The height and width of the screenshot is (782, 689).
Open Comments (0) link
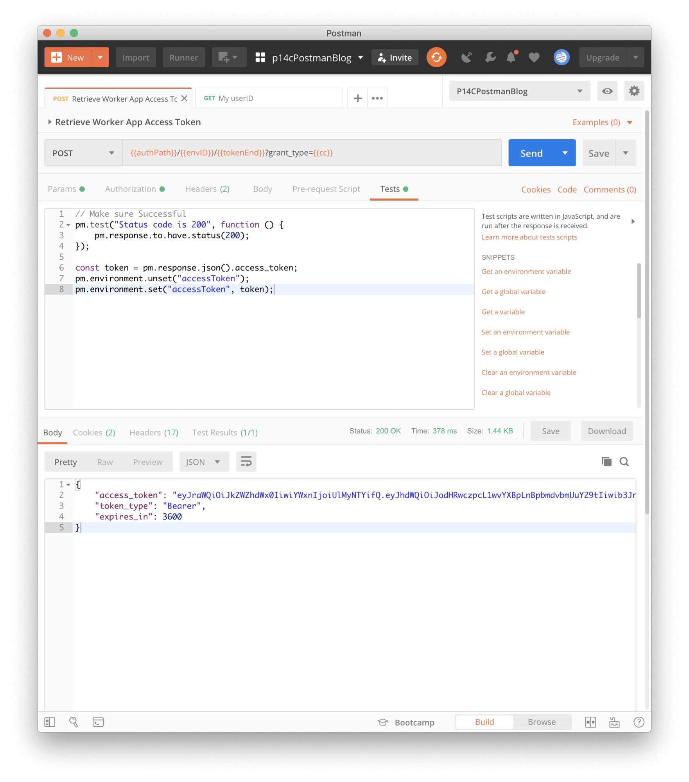pyautogui.click(x=610, y=190)
